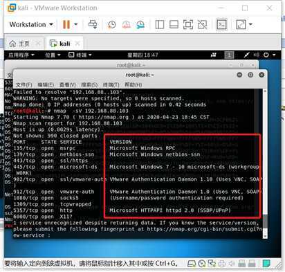Open the Workstation dropdown menu
Viewport: 285px width, 272px height.
(31, 24)
